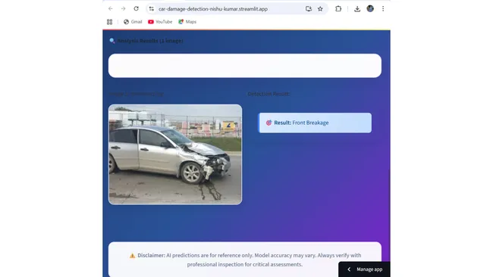Viewport: 493px width, 277px height.
Task: Select the streamlit.app URL in address bar
Action: tap(213, 9)
